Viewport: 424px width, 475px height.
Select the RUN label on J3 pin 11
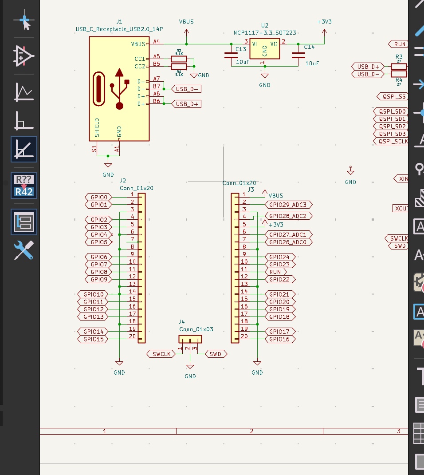pyautogui.click(x=275, y=272)
